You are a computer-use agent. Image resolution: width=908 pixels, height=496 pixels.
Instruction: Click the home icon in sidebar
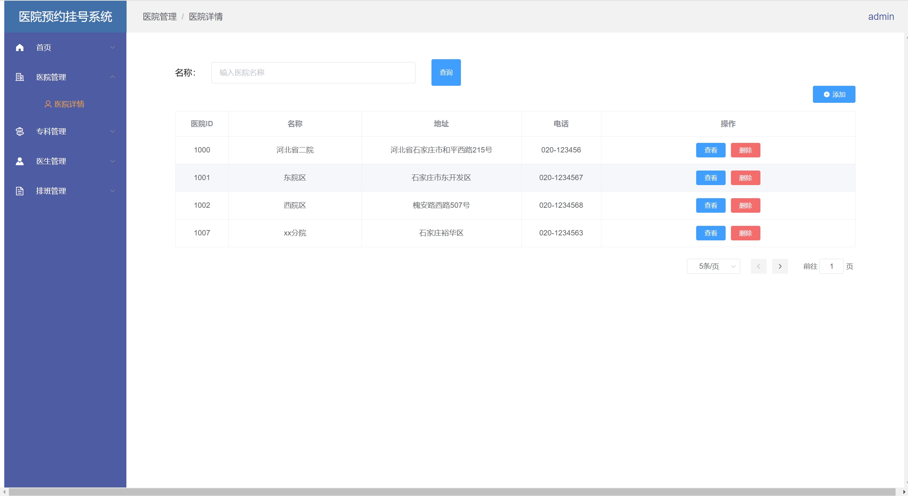coord(20,48)
